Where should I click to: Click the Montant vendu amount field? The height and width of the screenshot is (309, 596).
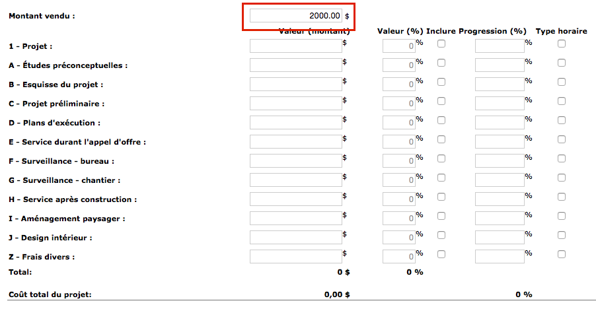[296, 15]
